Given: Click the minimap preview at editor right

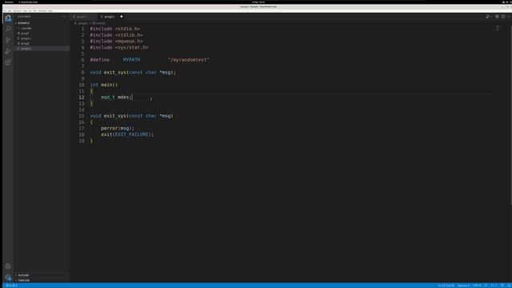Looking at the screenshot, I should [x=498, y=29].
